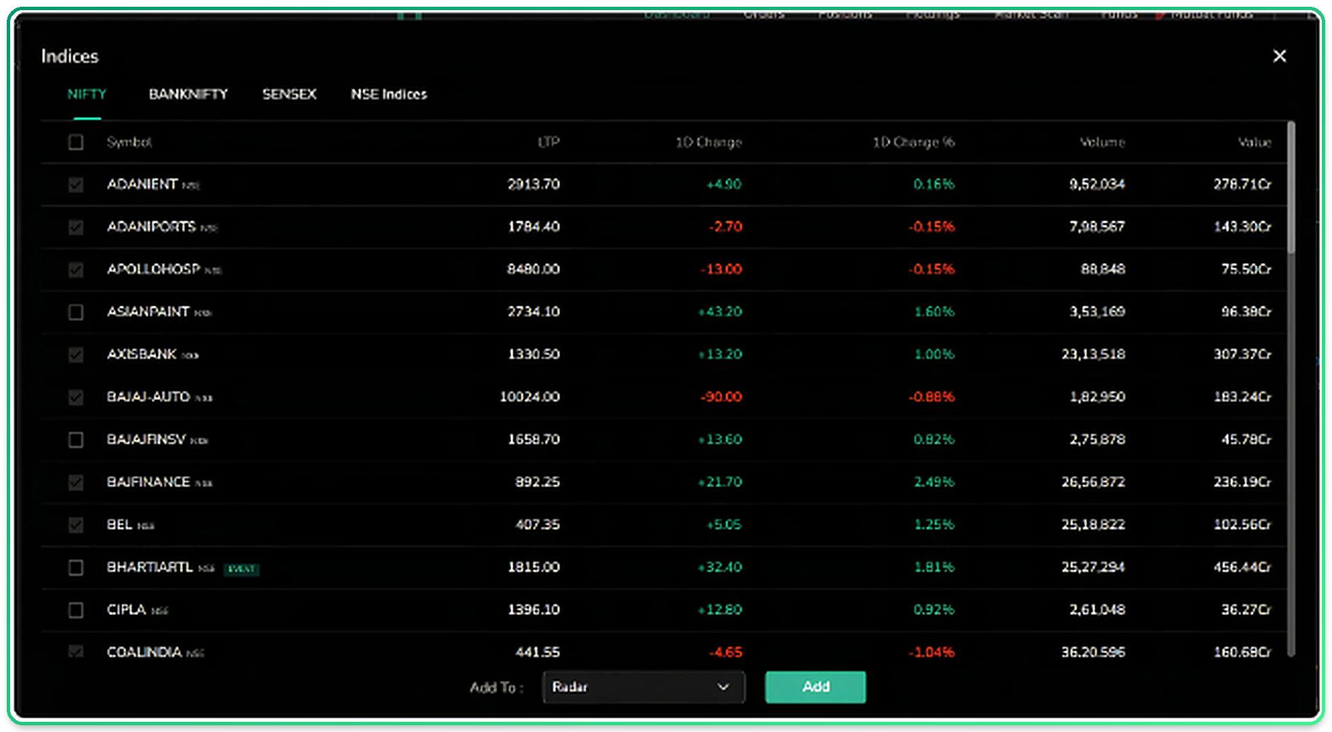Click the BHARTIARTL value 456.44Cr
This screenshot has height=732, width=1332.
pyautogui.click(x=1242, y=567)
